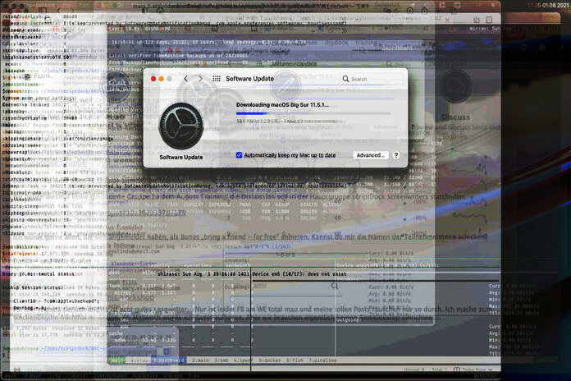Viewport: 571px width, 381px height.
Task: Switch to tmux window 6:fish
Action: (x=295, y=360)
